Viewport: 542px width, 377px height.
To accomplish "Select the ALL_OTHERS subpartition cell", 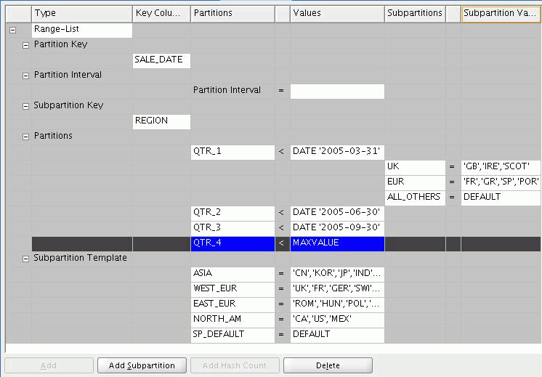I will click(x=414, y=197).
